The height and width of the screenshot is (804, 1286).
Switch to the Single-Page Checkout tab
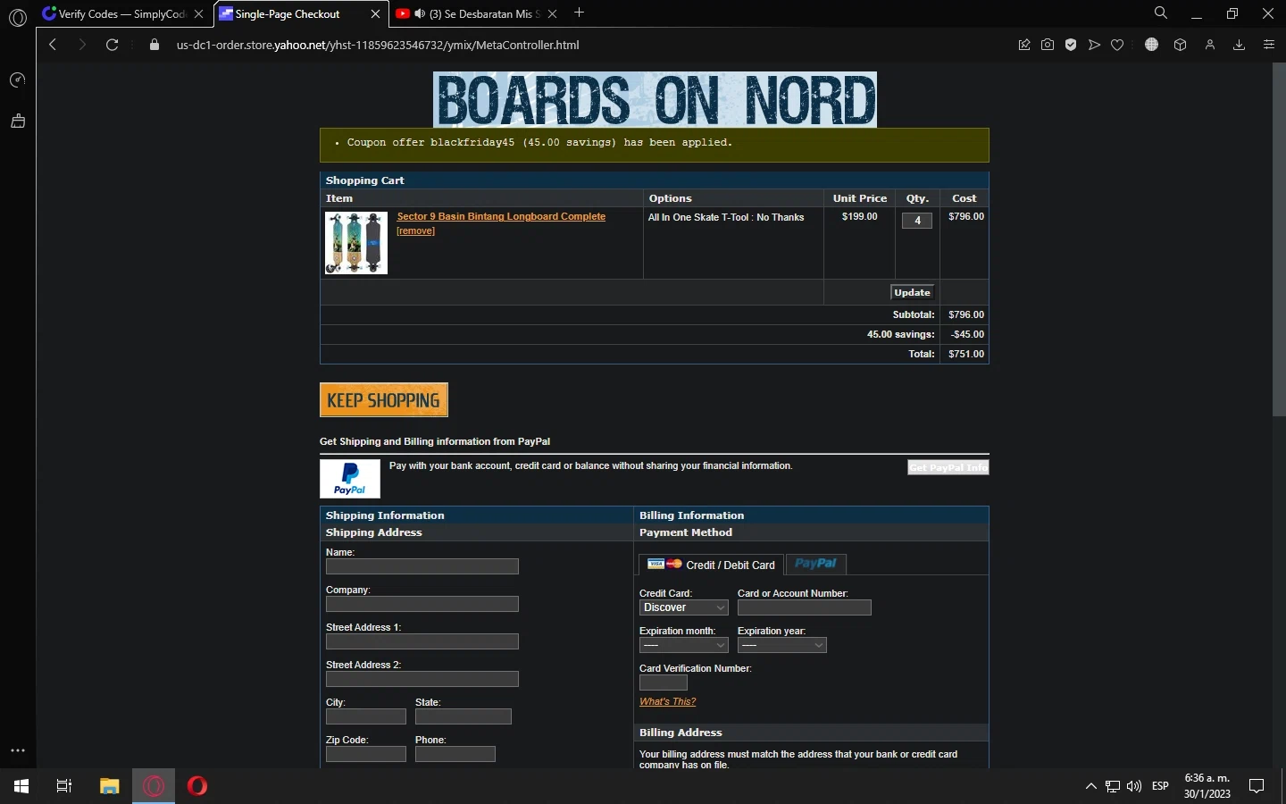click(301, 14)
